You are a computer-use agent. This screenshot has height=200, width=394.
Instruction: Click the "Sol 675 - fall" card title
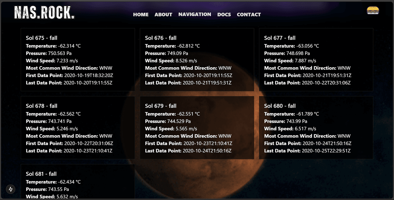(x=42, y=38)
